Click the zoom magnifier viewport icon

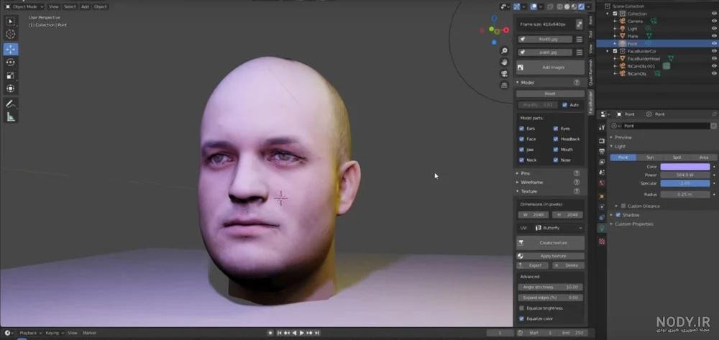click(505, 50)
